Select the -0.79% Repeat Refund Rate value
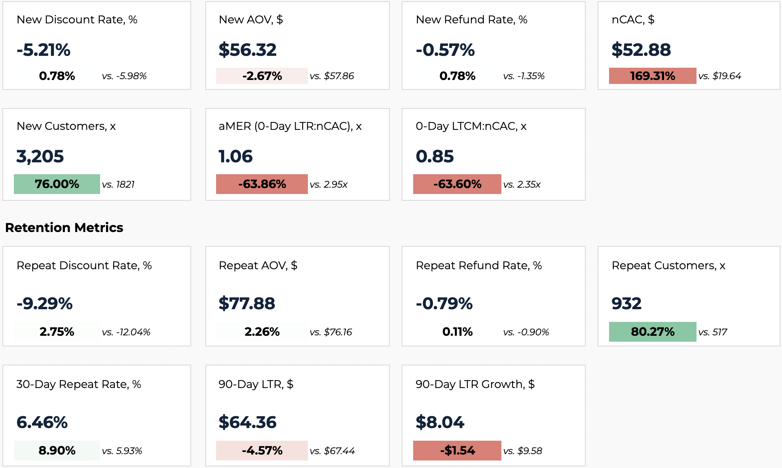Viewport: 782px width, 468px height. pos(444,304)
